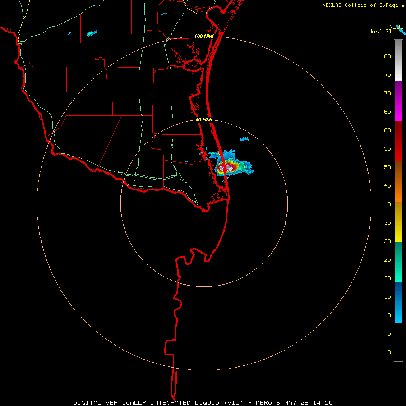Click the 20 value on the color scale

[388, 278]
